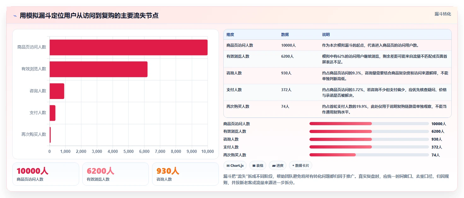Click the 10,000 axis tick label
The height and width of the screenshot is (198, 464).
pyautogui.click(x=208, y=151)
